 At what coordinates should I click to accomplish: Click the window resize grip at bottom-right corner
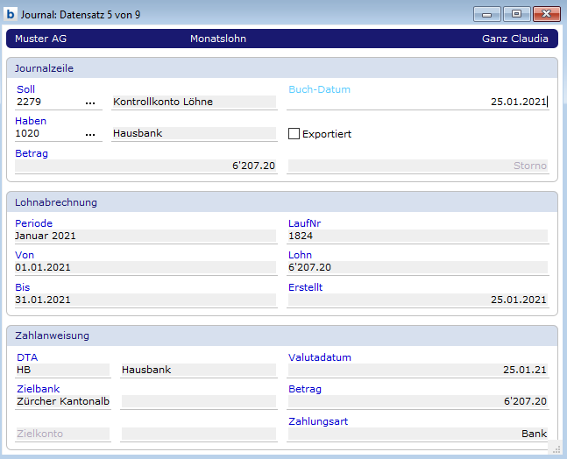554,448
